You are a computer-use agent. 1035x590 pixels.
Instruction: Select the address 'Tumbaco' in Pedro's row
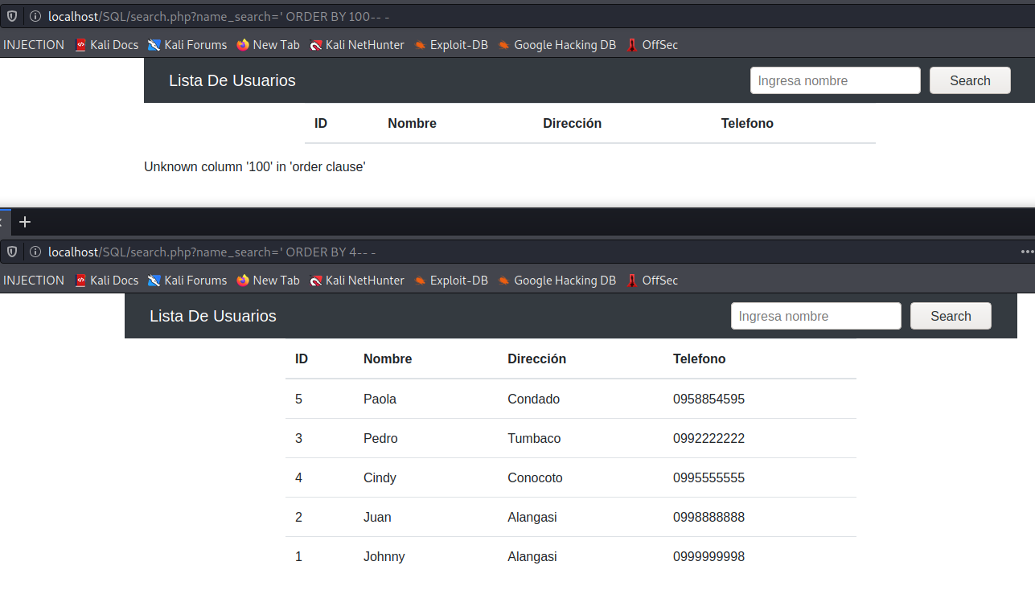tap(534, 438)
